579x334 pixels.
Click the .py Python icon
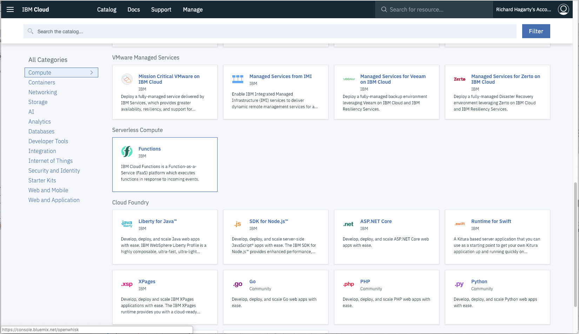459,284
